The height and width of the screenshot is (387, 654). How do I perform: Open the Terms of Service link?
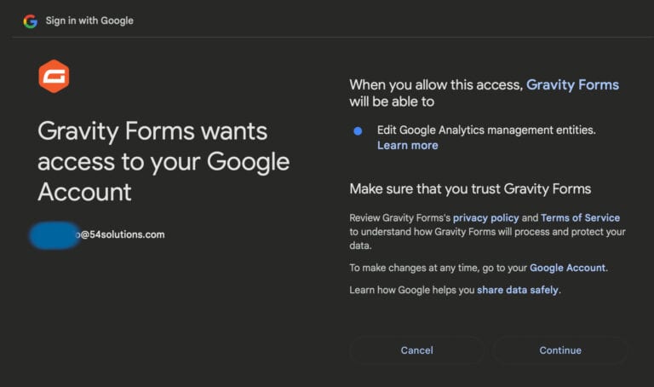[580, 217]
